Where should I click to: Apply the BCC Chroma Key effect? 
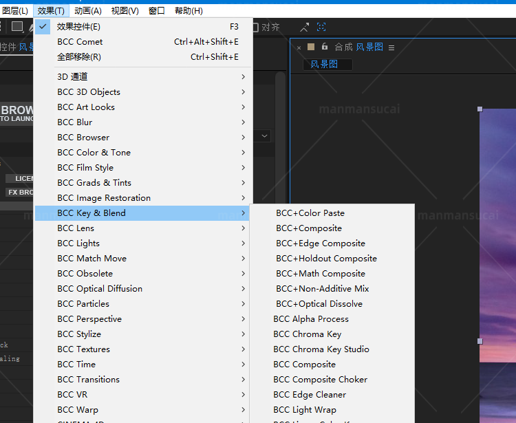[x=332, y=334]
